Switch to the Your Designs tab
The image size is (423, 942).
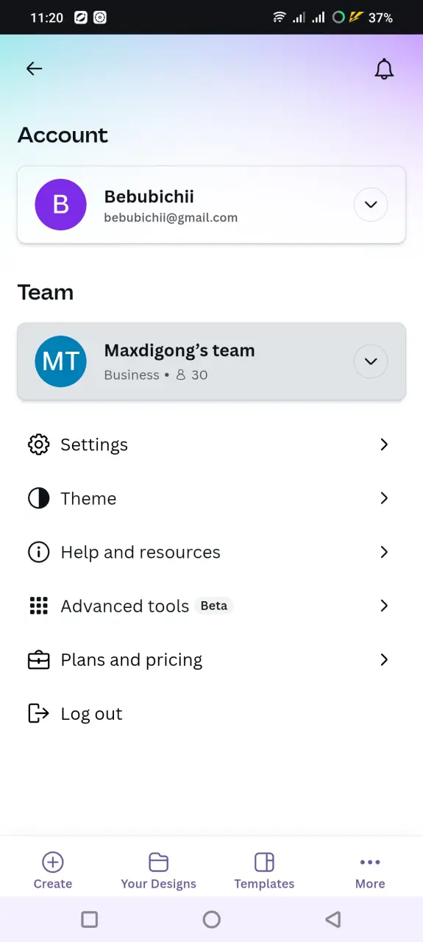point(159,871)
